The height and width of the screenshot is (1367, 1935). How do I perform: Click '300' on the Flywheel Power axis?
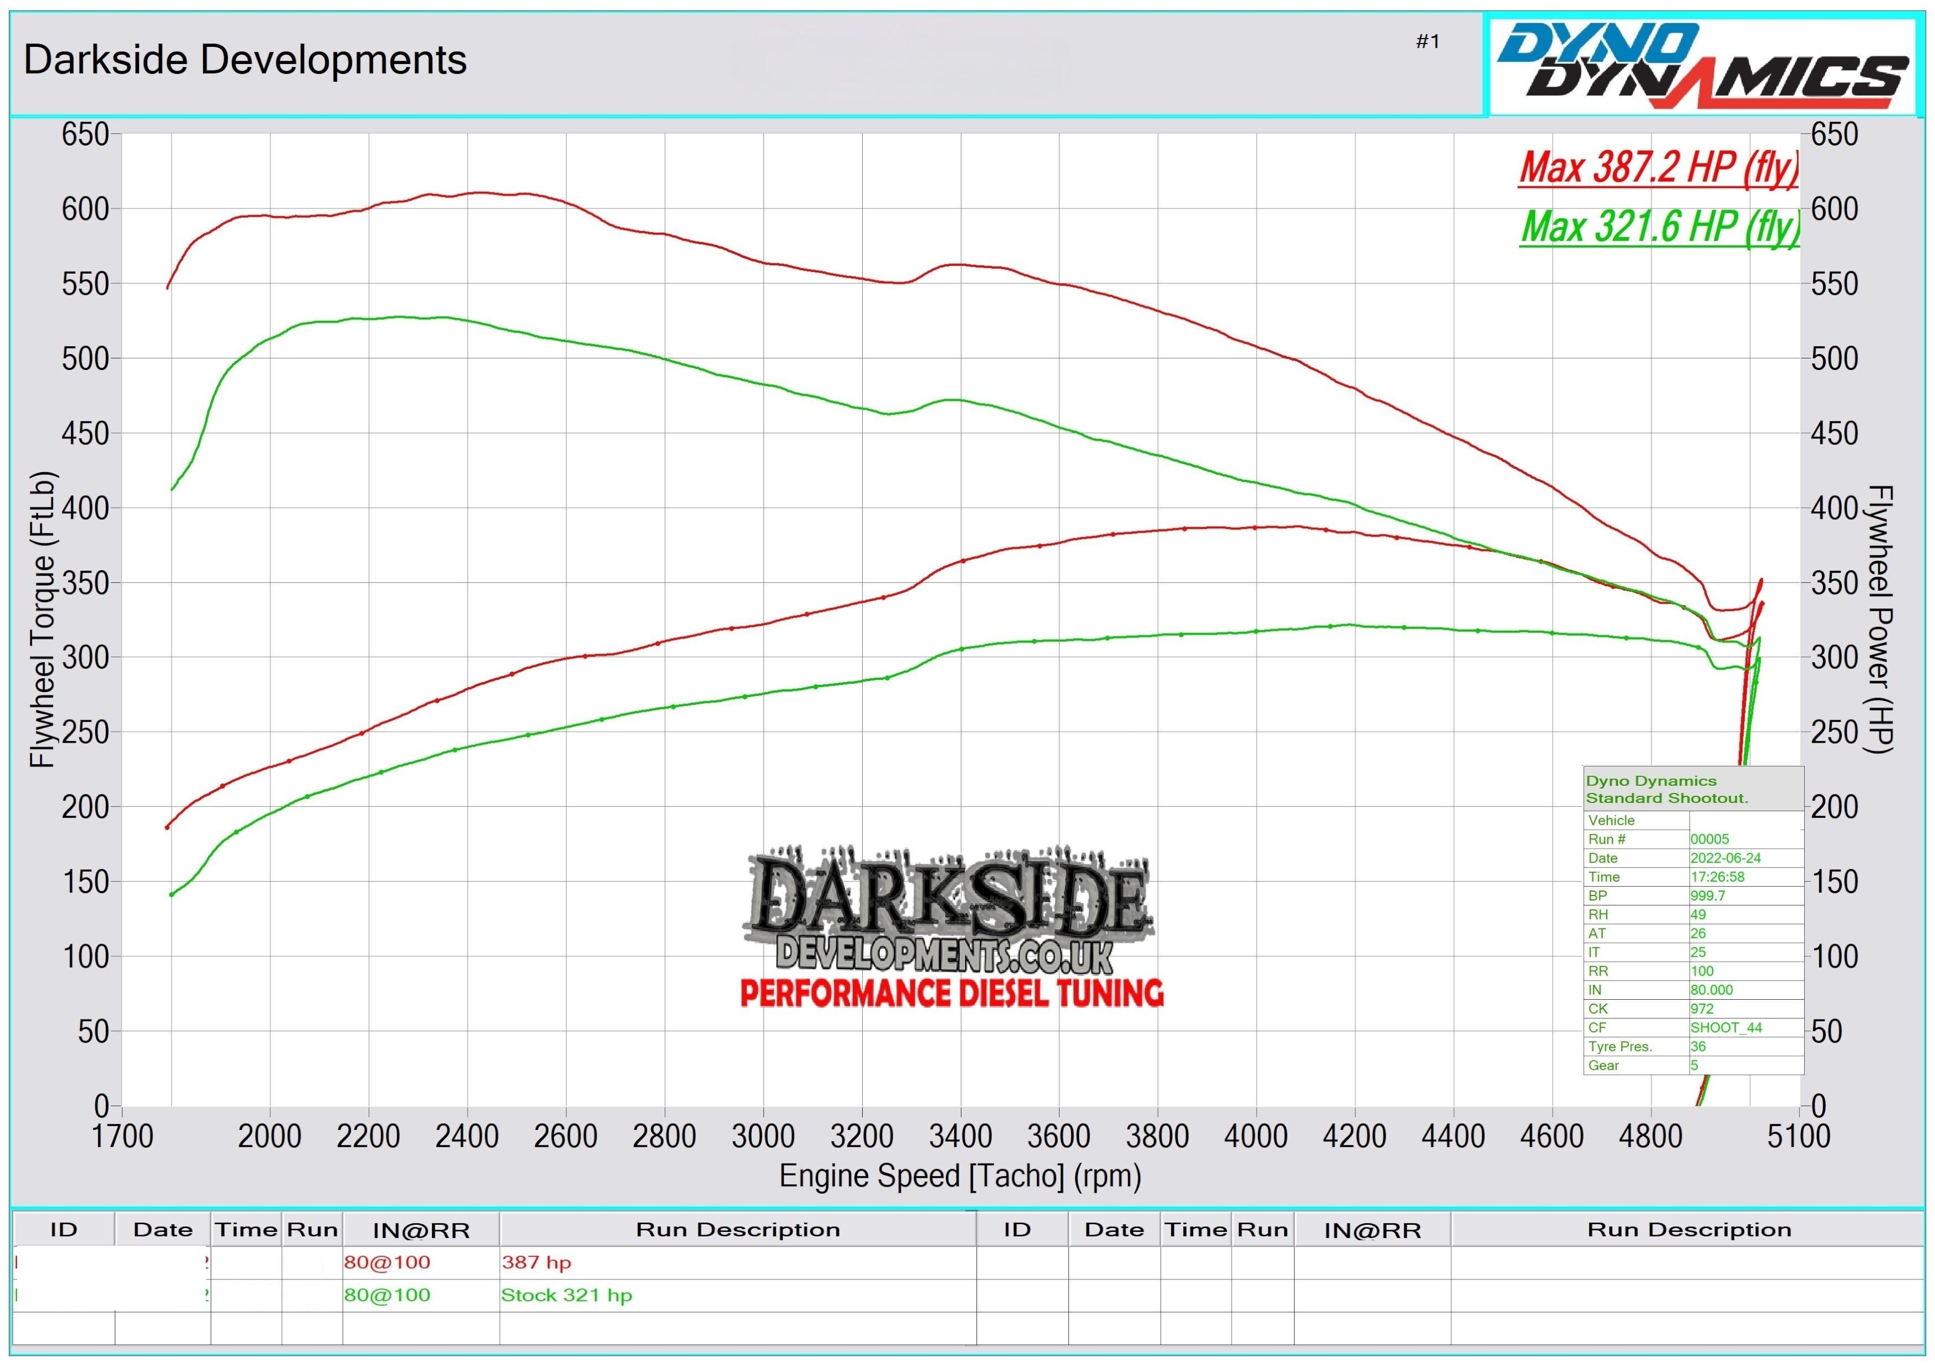[x=1834, y=657]
